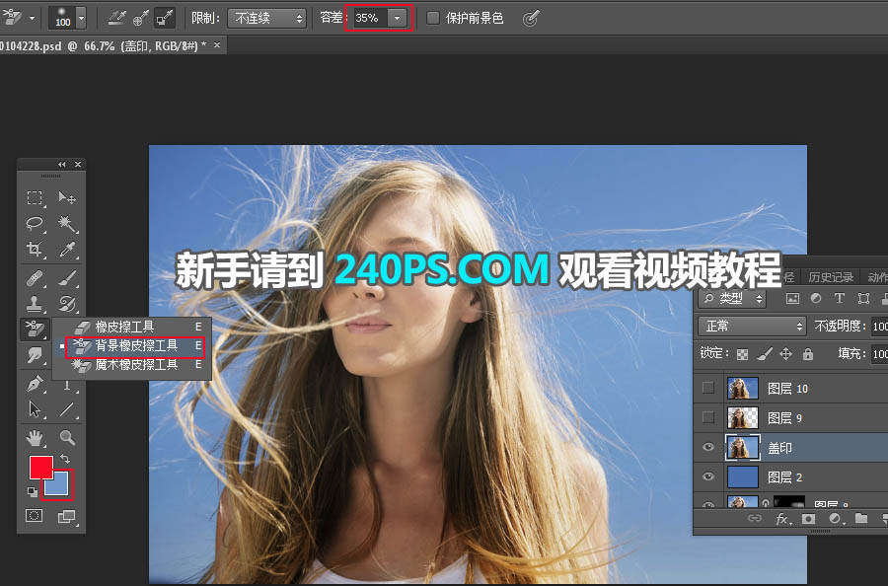Open blend mode 正常 dropdown

(x=752, y=327)
